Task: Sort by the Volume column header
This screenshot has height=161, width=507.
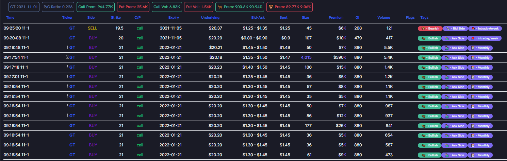Action: pos(384,17)
